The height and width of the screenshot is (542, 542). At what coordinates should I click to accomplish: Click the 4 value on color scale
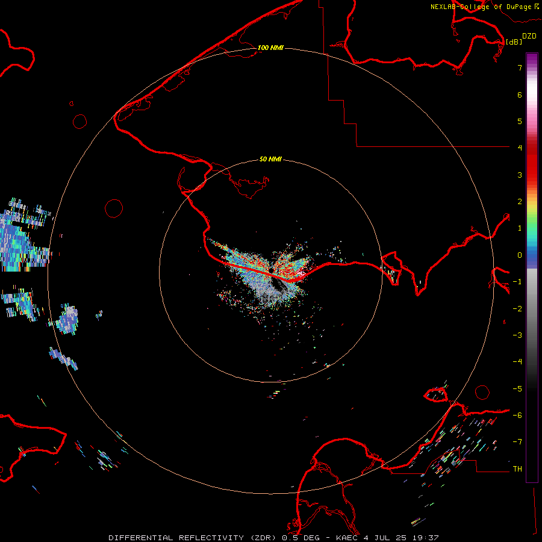(520, 148)
